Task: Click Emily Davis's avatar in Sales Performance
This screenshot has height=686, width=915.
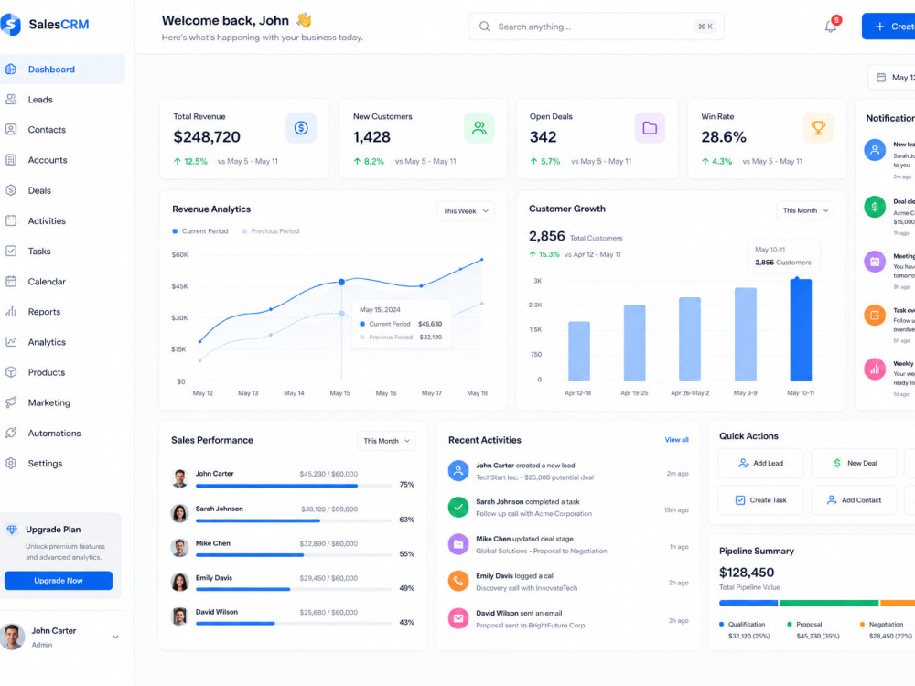Action: pos(179,582)
